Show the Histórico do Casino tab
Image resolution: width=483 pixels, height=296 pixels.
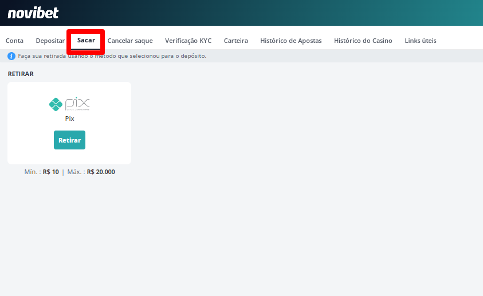pos(363,41)
